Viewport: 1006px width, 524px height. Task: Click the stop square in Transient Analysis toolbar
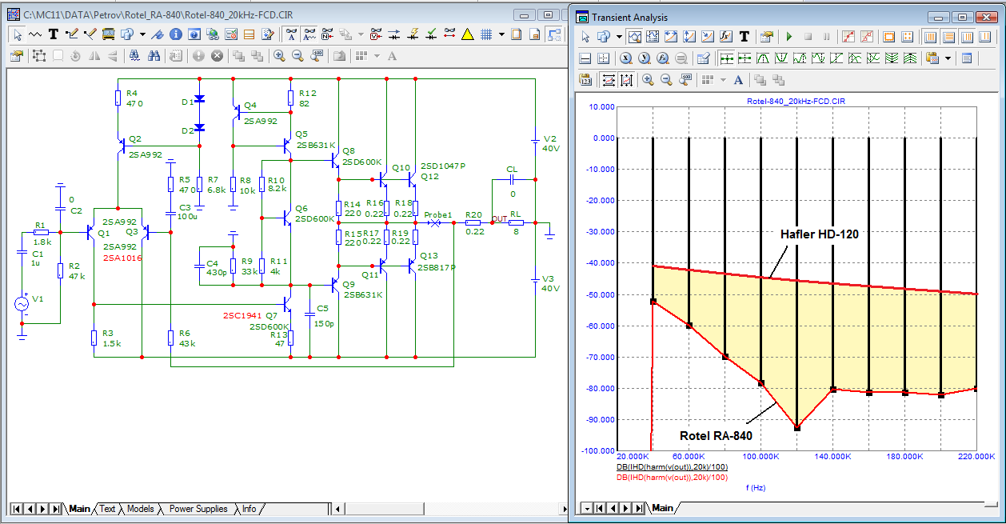(808, 36)
